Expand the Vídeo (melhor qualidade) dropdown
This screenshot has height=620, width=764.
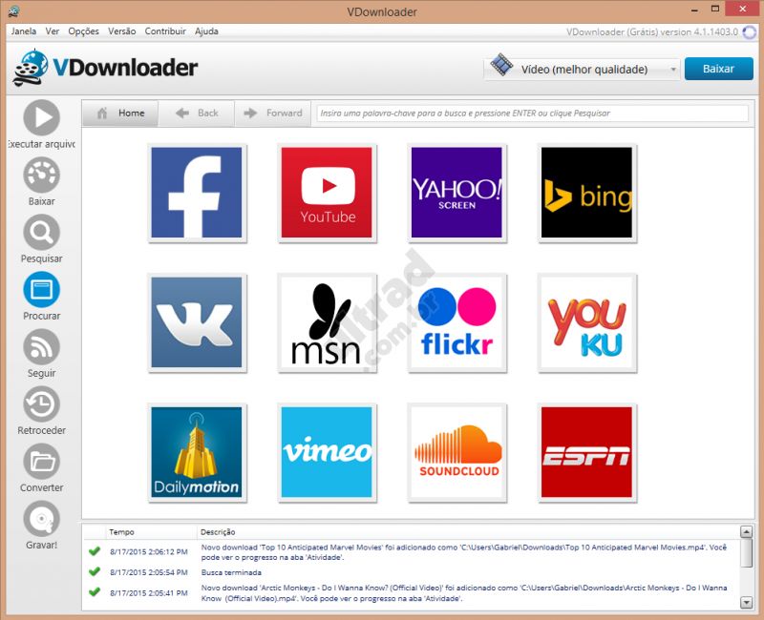(582, 69)
